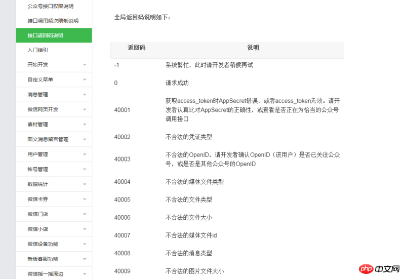Open 图文消息留言管理 menu section

coord(48,140)
